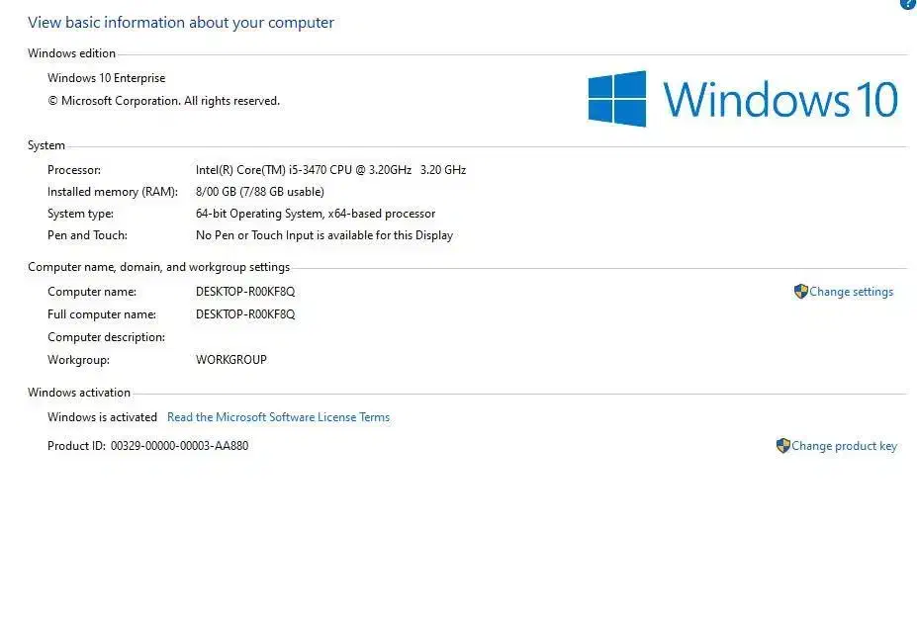This screenshot has height=621, width=917.
Task: Click the System type: label
Action: [81, 214]
